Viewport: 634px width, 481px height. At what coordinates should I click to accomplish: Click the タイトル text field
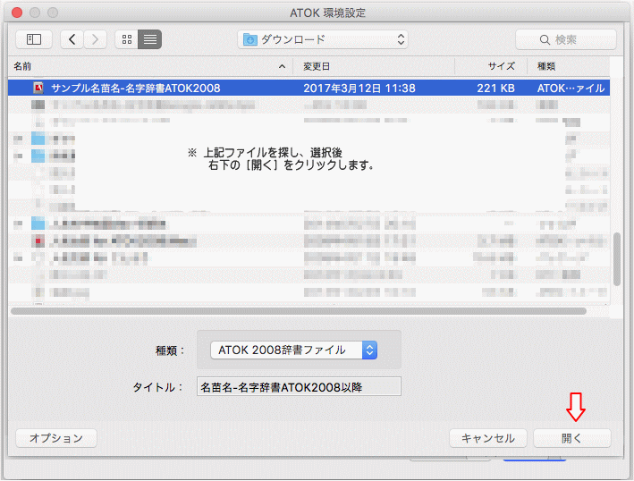(x=299, y=387)
